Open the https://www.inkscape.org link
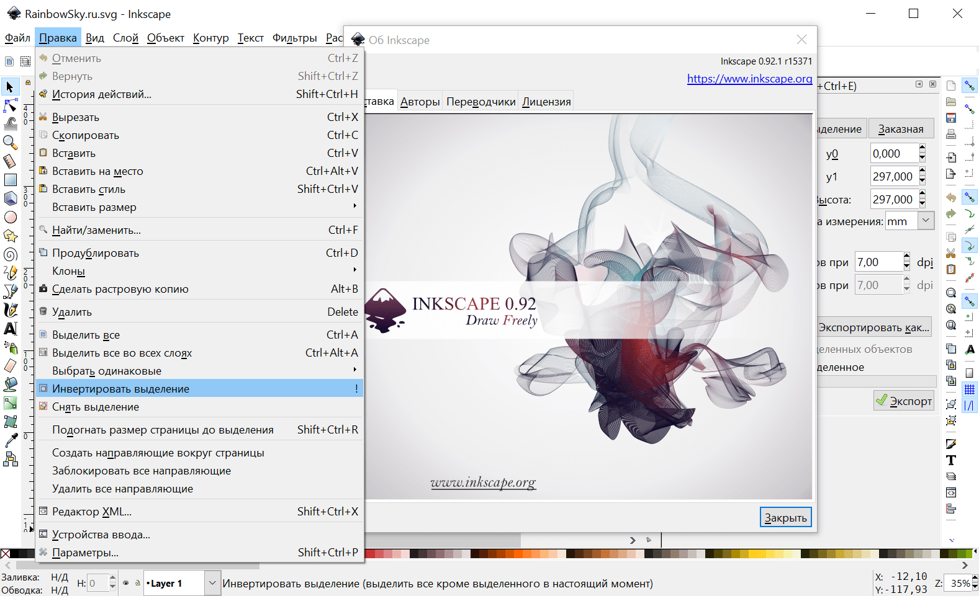The width and height of the screenshot is (979, 596). click(x=749, y=79)
